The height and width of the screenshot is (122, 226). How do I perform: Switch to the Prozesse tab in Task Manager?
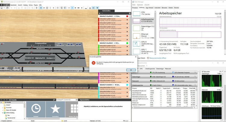[x=139, y=8]
